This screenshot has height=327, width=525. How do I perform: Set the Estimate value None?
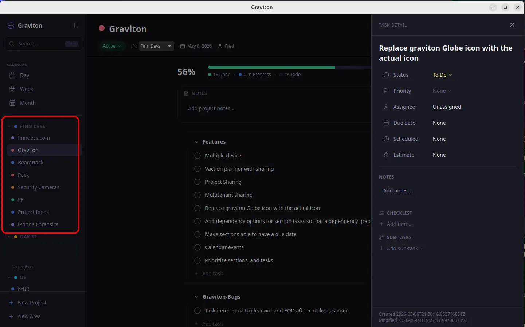click(439, 155)
